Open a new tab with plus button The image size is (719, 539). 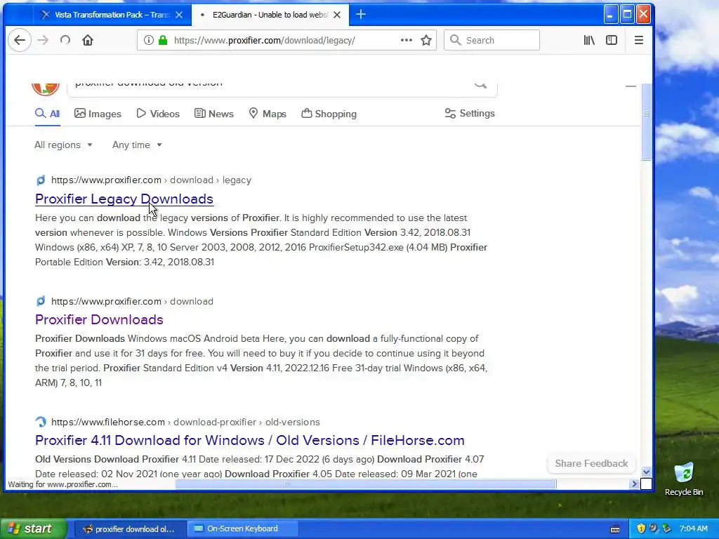[361, 15]
